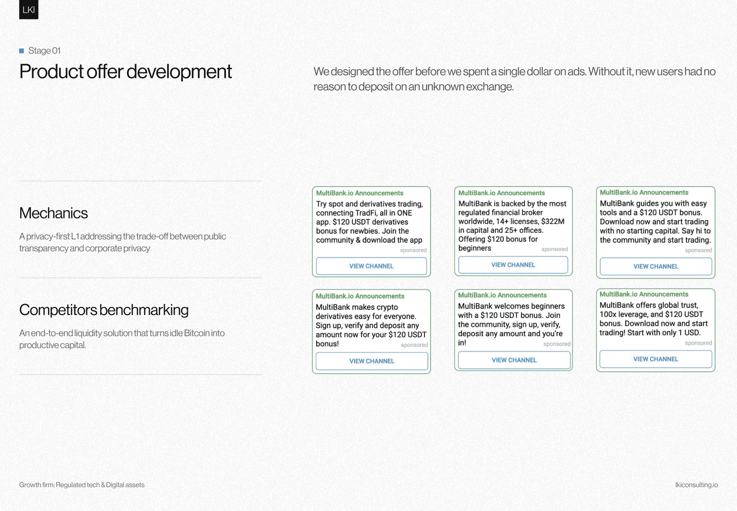Click the LKI logo
Screen dimensions: 737x511
tap(29, 10)
